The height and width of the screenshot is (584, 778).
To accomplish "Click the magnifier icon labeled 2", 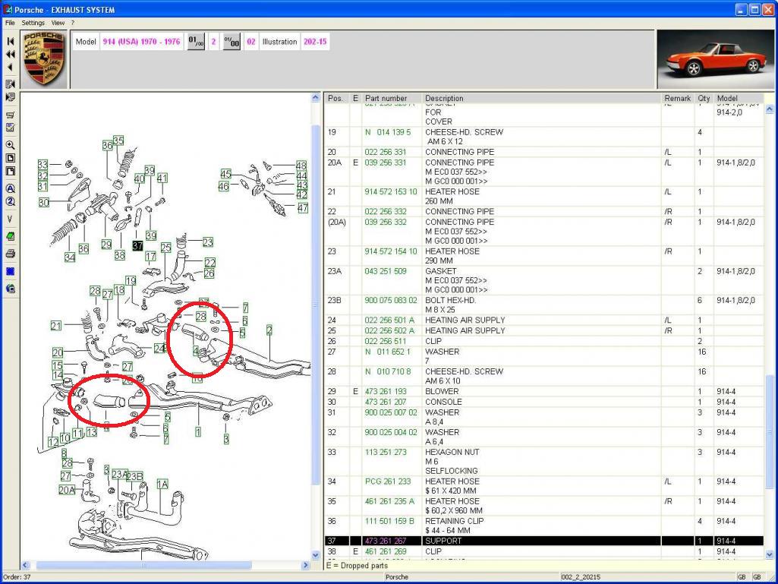I will [x=10, y=201].
